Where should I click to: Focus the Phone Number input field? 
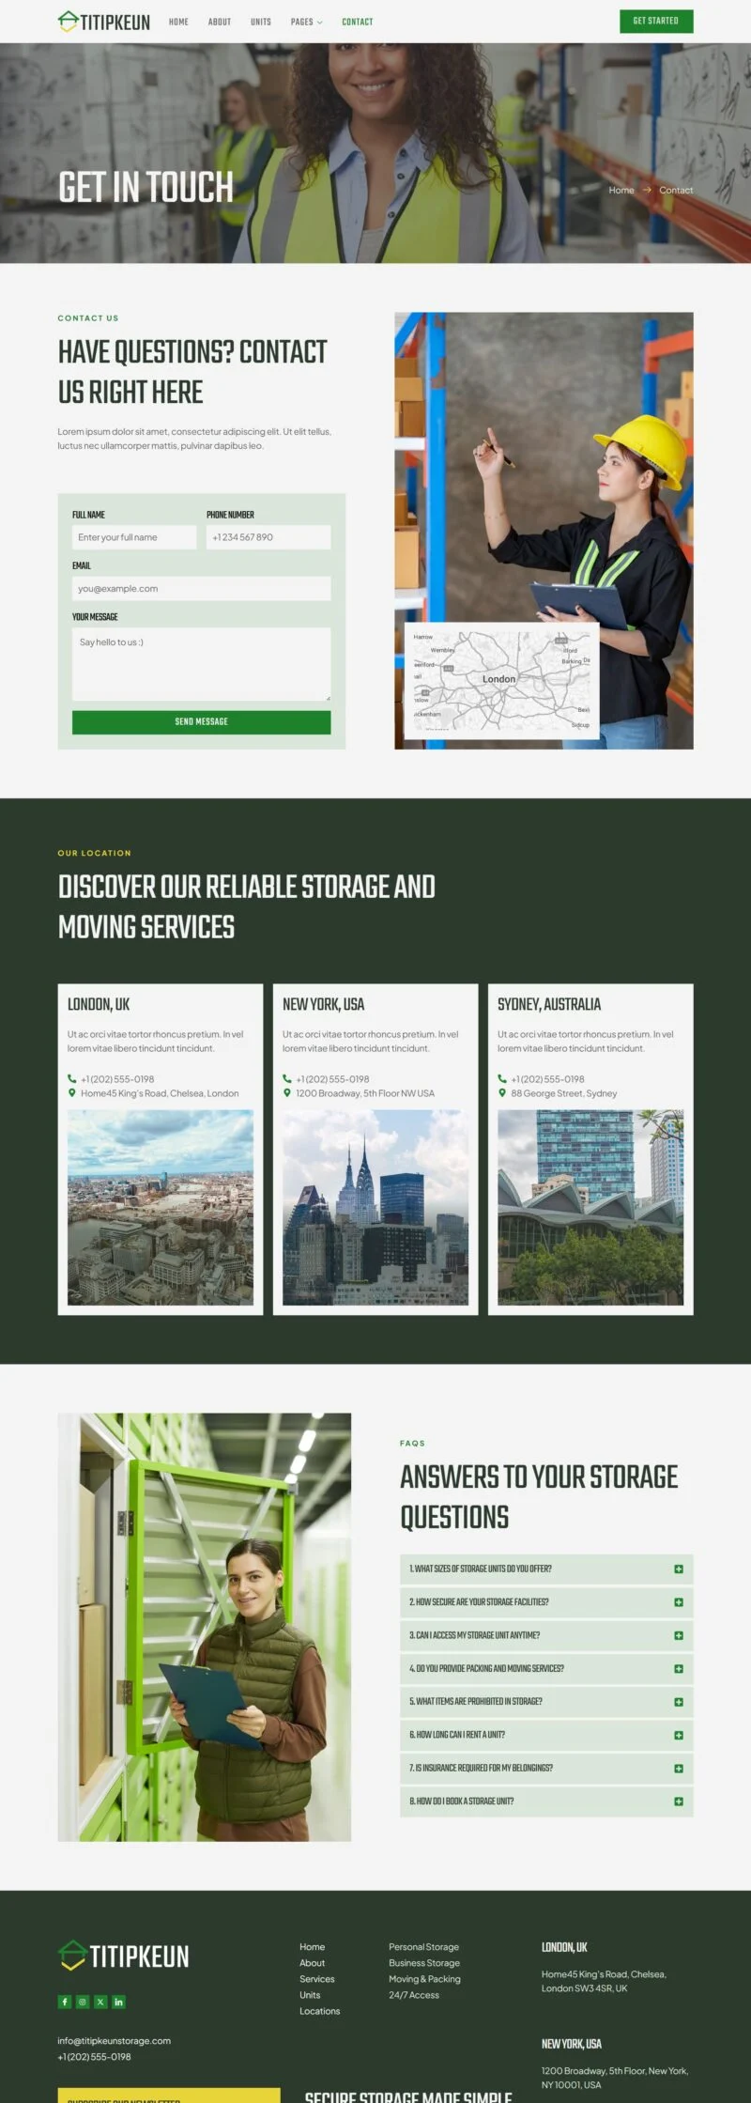click(x=268, y=537)
